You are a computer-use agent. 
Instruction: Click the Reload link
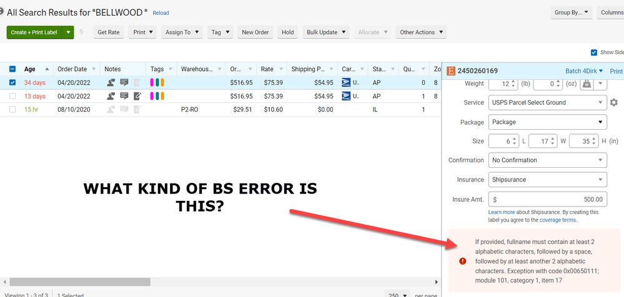pyautogui.click(x=161, y=13)
